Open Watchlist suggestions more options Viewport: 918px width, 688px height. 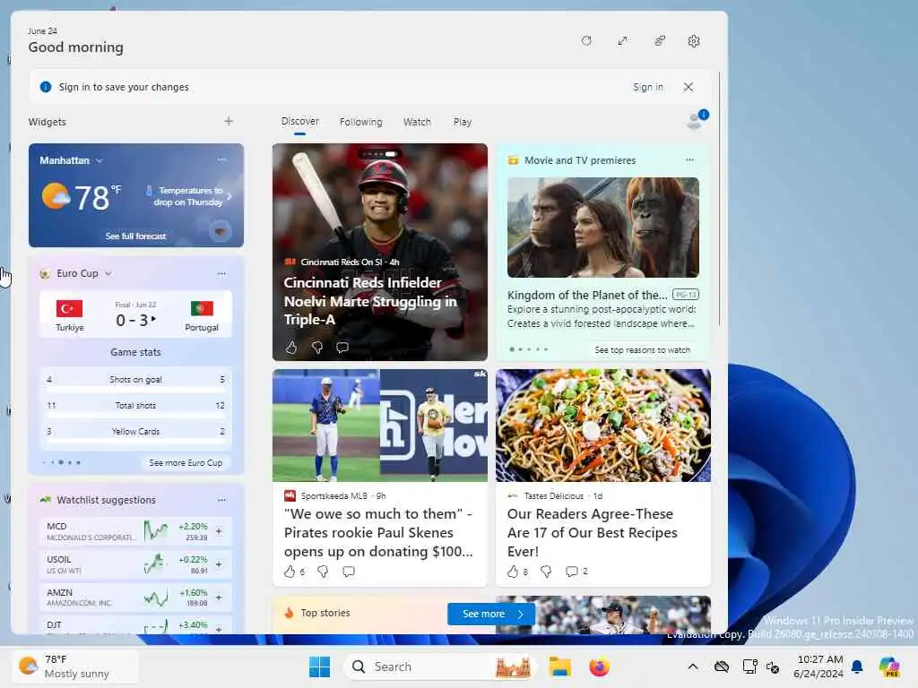(221, 500)
